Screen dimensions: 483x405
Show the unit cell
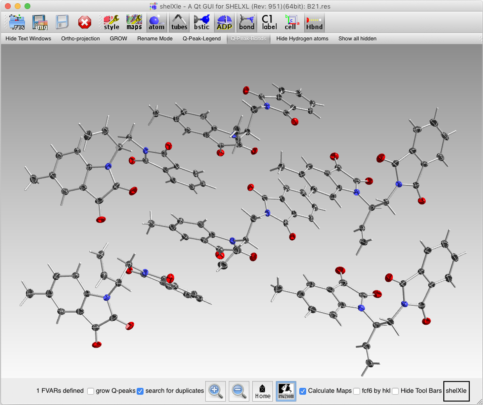tap(292, 22)
